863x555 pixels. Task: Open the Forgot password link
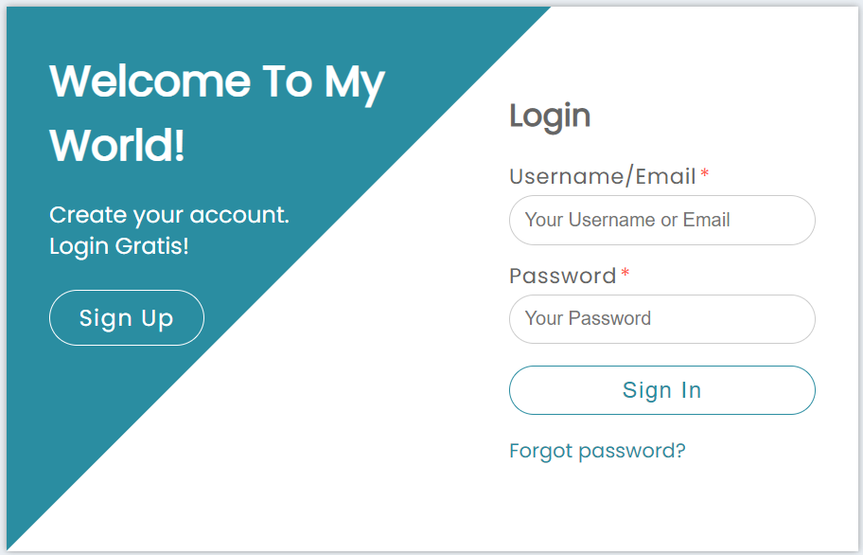[597, 451]
